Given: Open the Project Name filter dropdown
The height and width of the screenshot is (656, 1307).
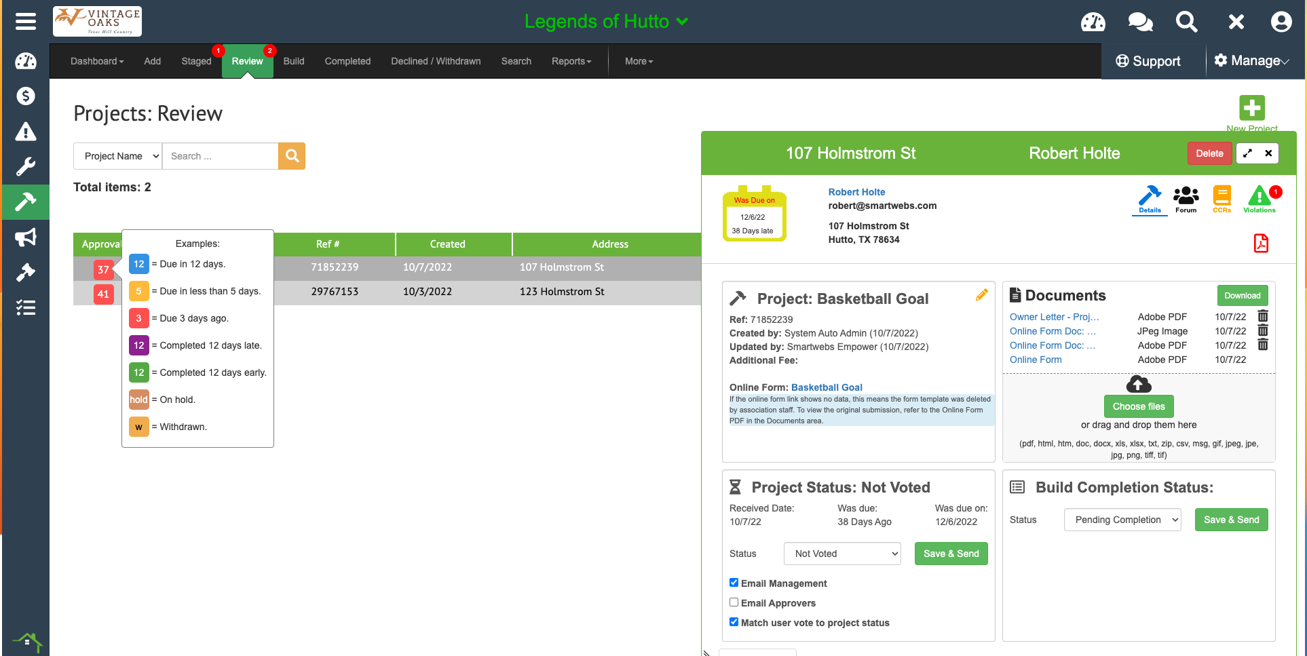Looking at the screenshot, I should (118, 156).
